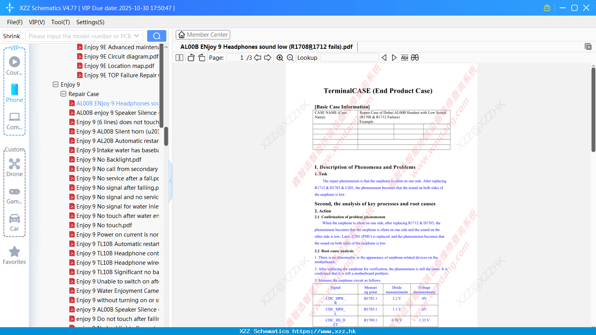Open Enjoy 9E Advanced maintenance file
This screenshot has width=596, height=335.
118,47
